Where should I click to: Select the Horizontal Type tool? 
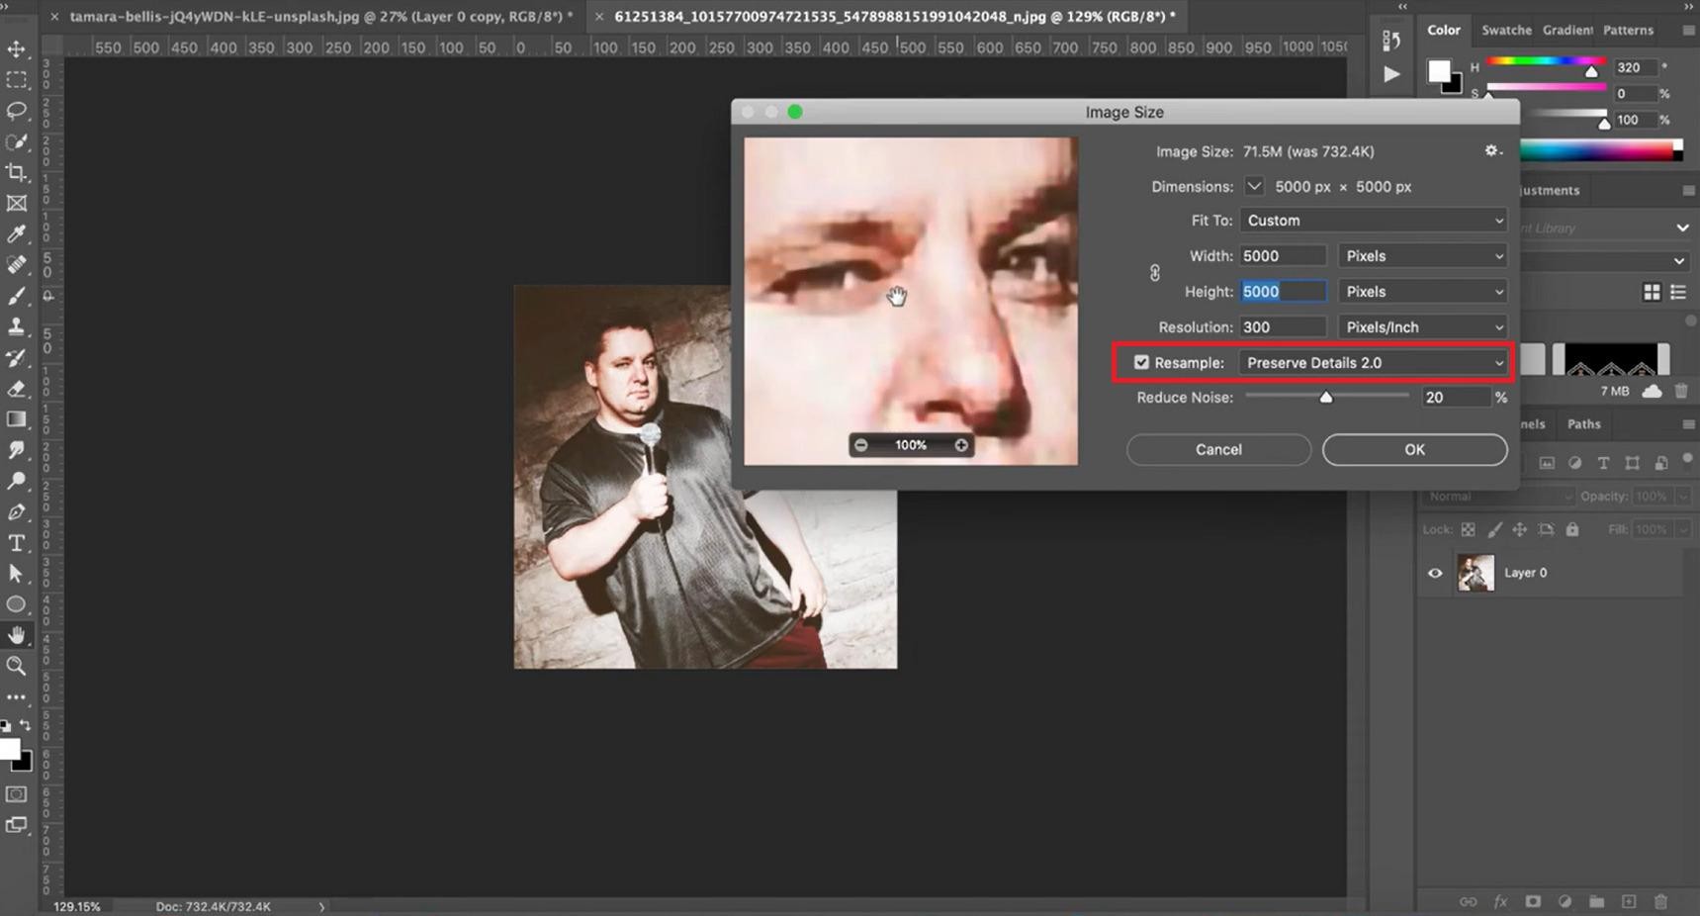tap(17, 543)
